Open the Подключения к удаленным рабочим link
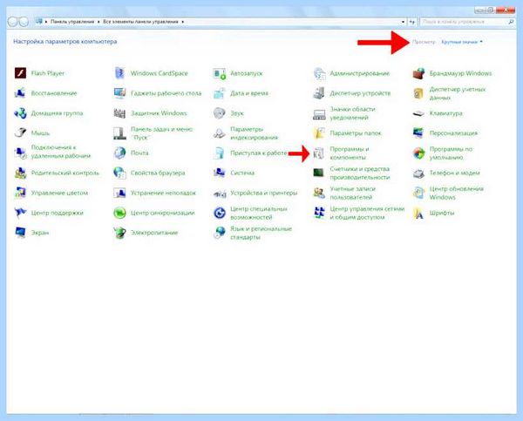The width and height of the screenshot is (523, 421). (61, 152)
